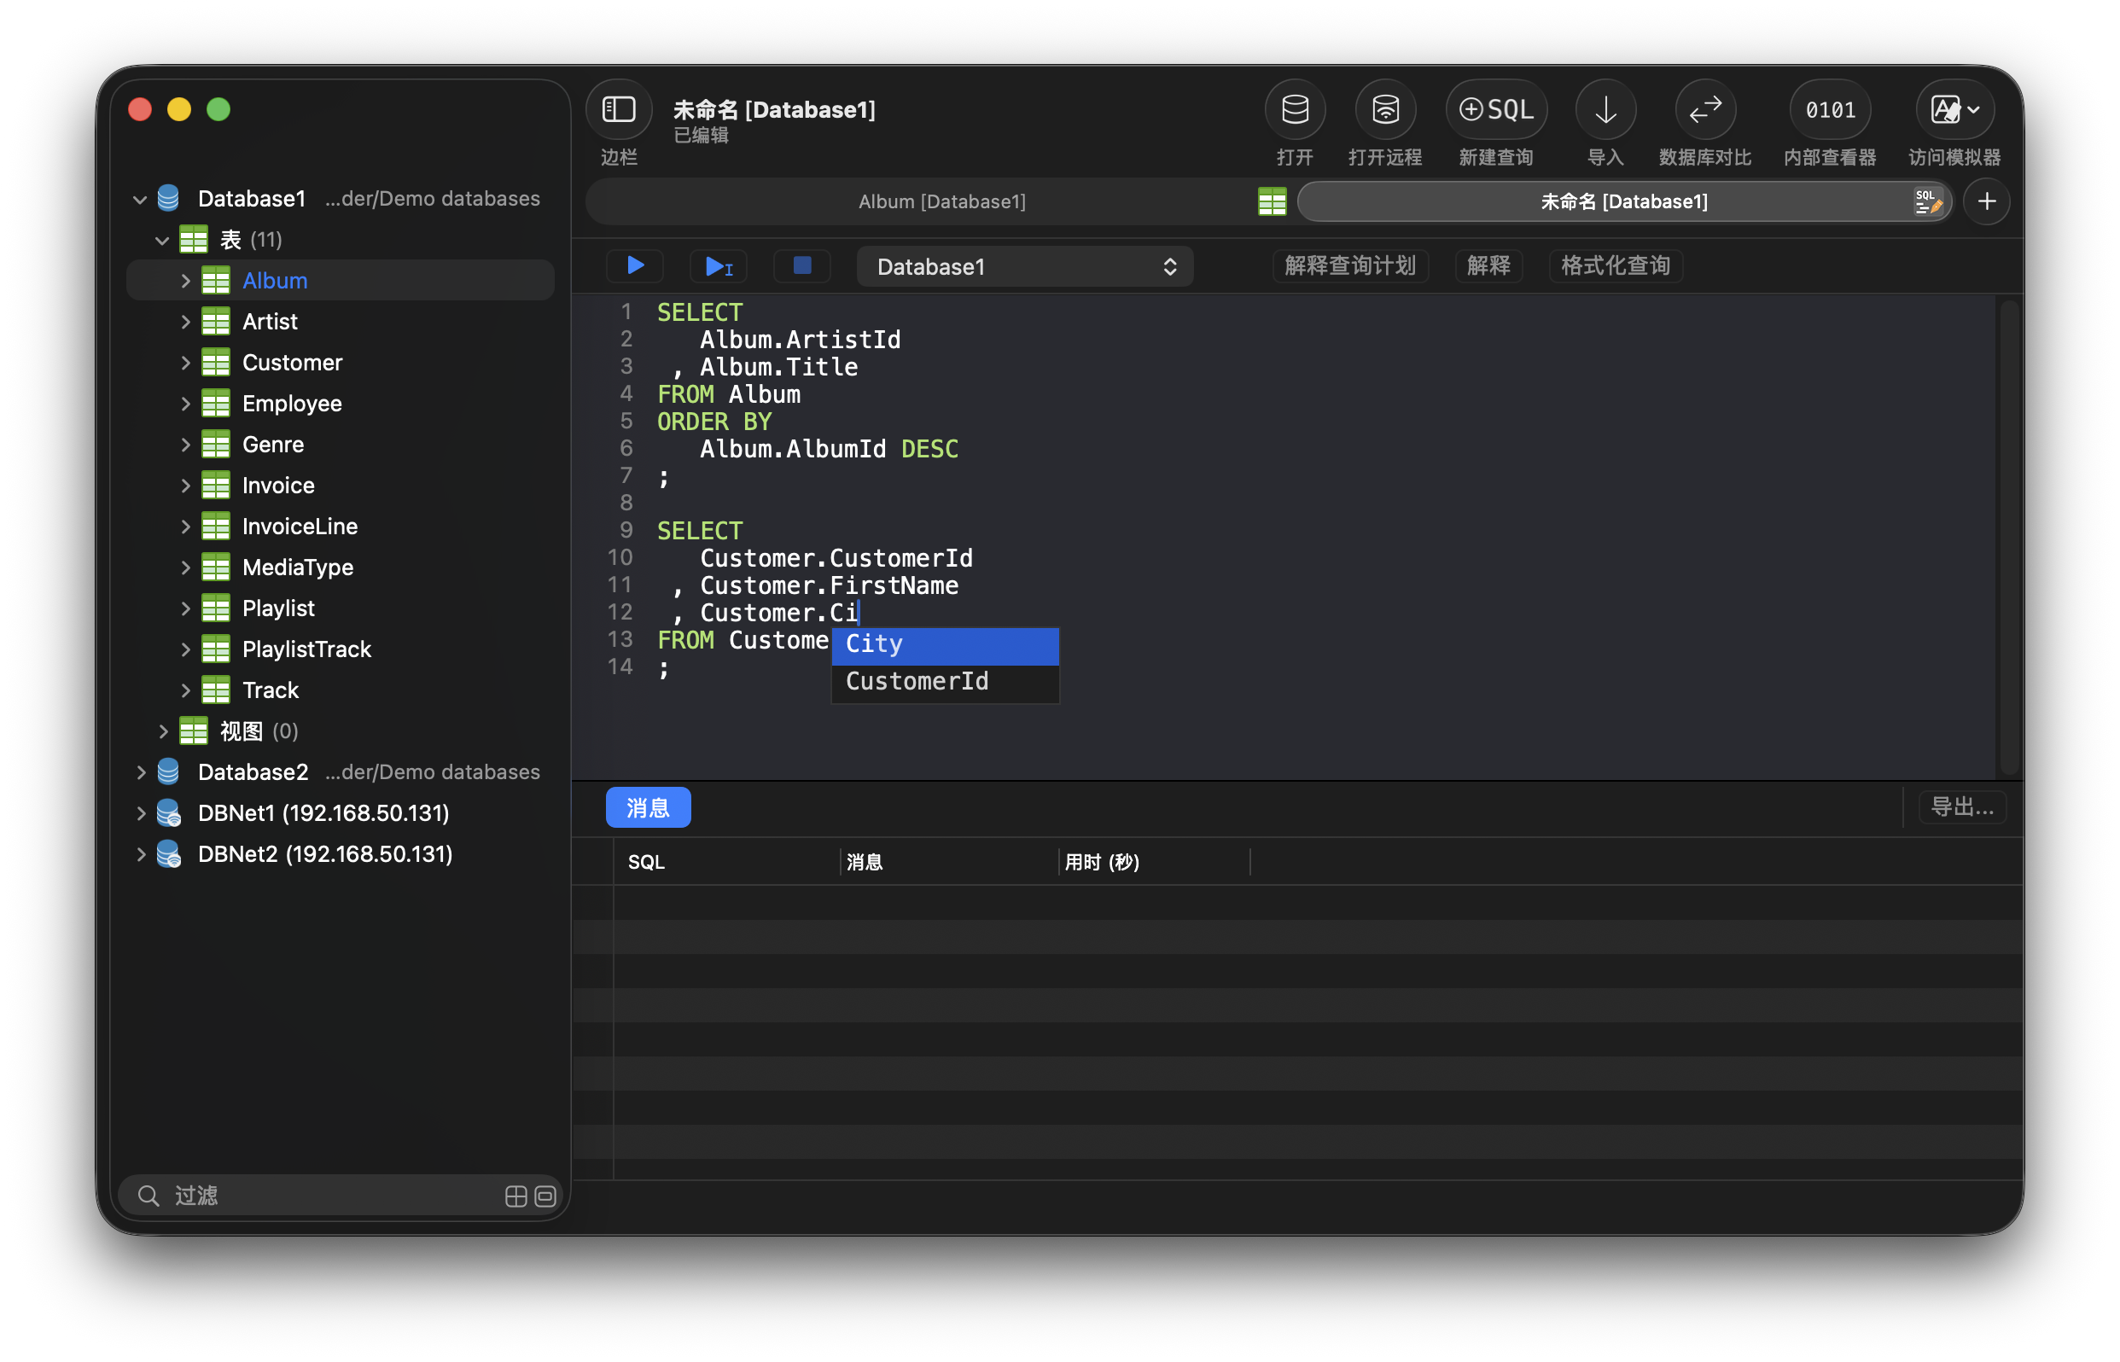Click the 导入 import arrow icon

point(1605,110)
